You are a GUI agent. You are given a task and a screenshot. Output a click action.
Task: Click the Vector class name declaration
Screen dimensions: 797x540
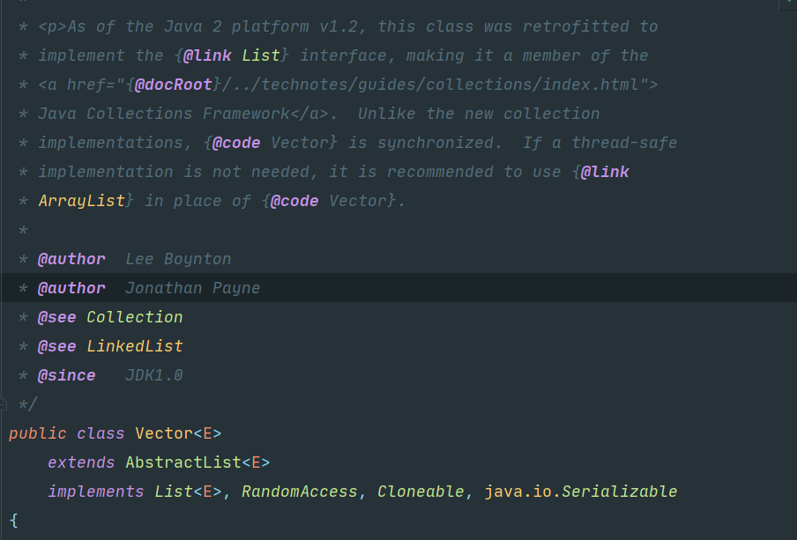tap(164, 433)
